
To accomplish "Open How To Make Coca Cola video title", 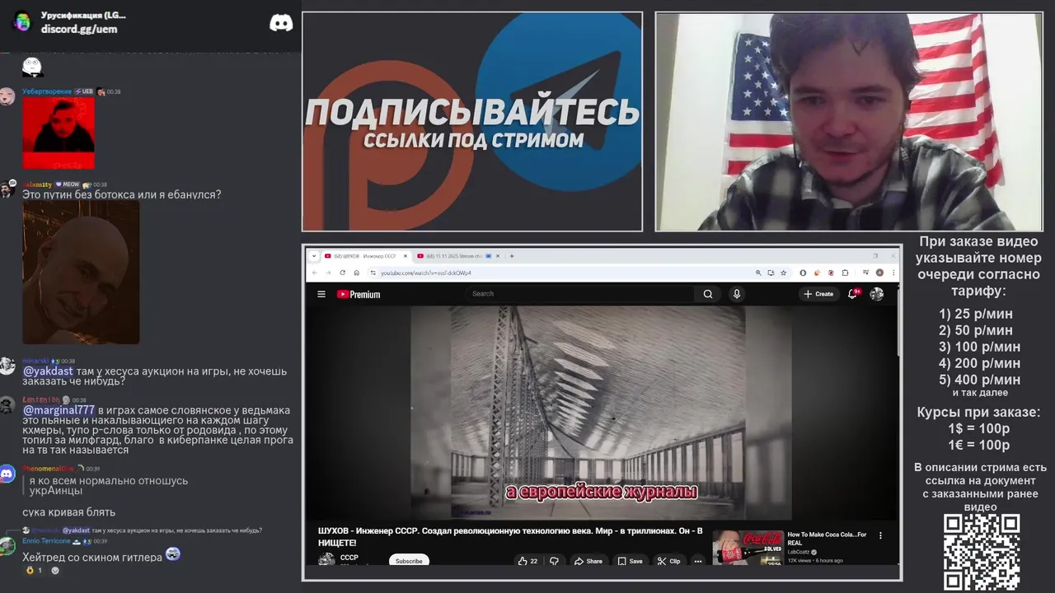I will 827,539.
